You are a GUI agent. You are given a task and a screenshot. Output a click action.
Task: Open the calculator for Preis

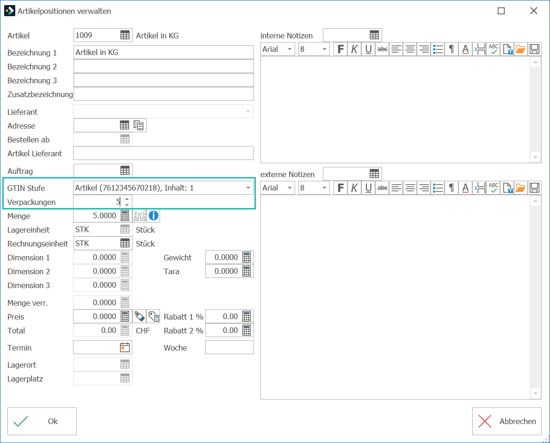click(x=125, y=316)
